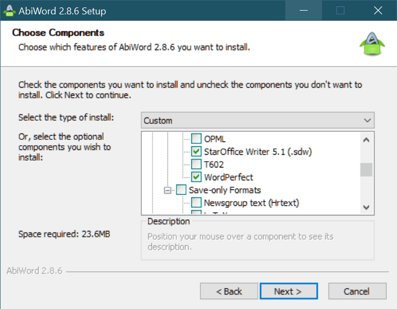Close the AbiWord Setup window

[x=378, y=11]
